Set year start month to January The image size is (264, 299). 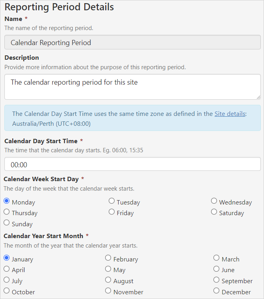tap(6, 258)
